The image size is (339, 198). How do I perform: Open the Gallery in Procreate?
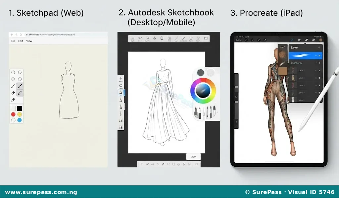point(239,40)
